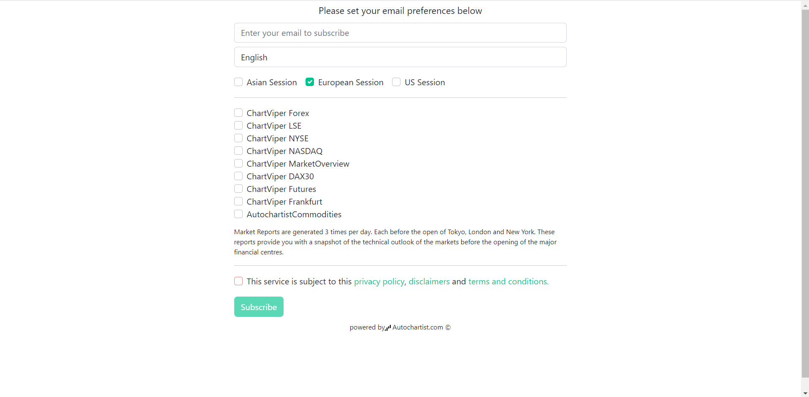Open the privacy policy link

[379, 281]
